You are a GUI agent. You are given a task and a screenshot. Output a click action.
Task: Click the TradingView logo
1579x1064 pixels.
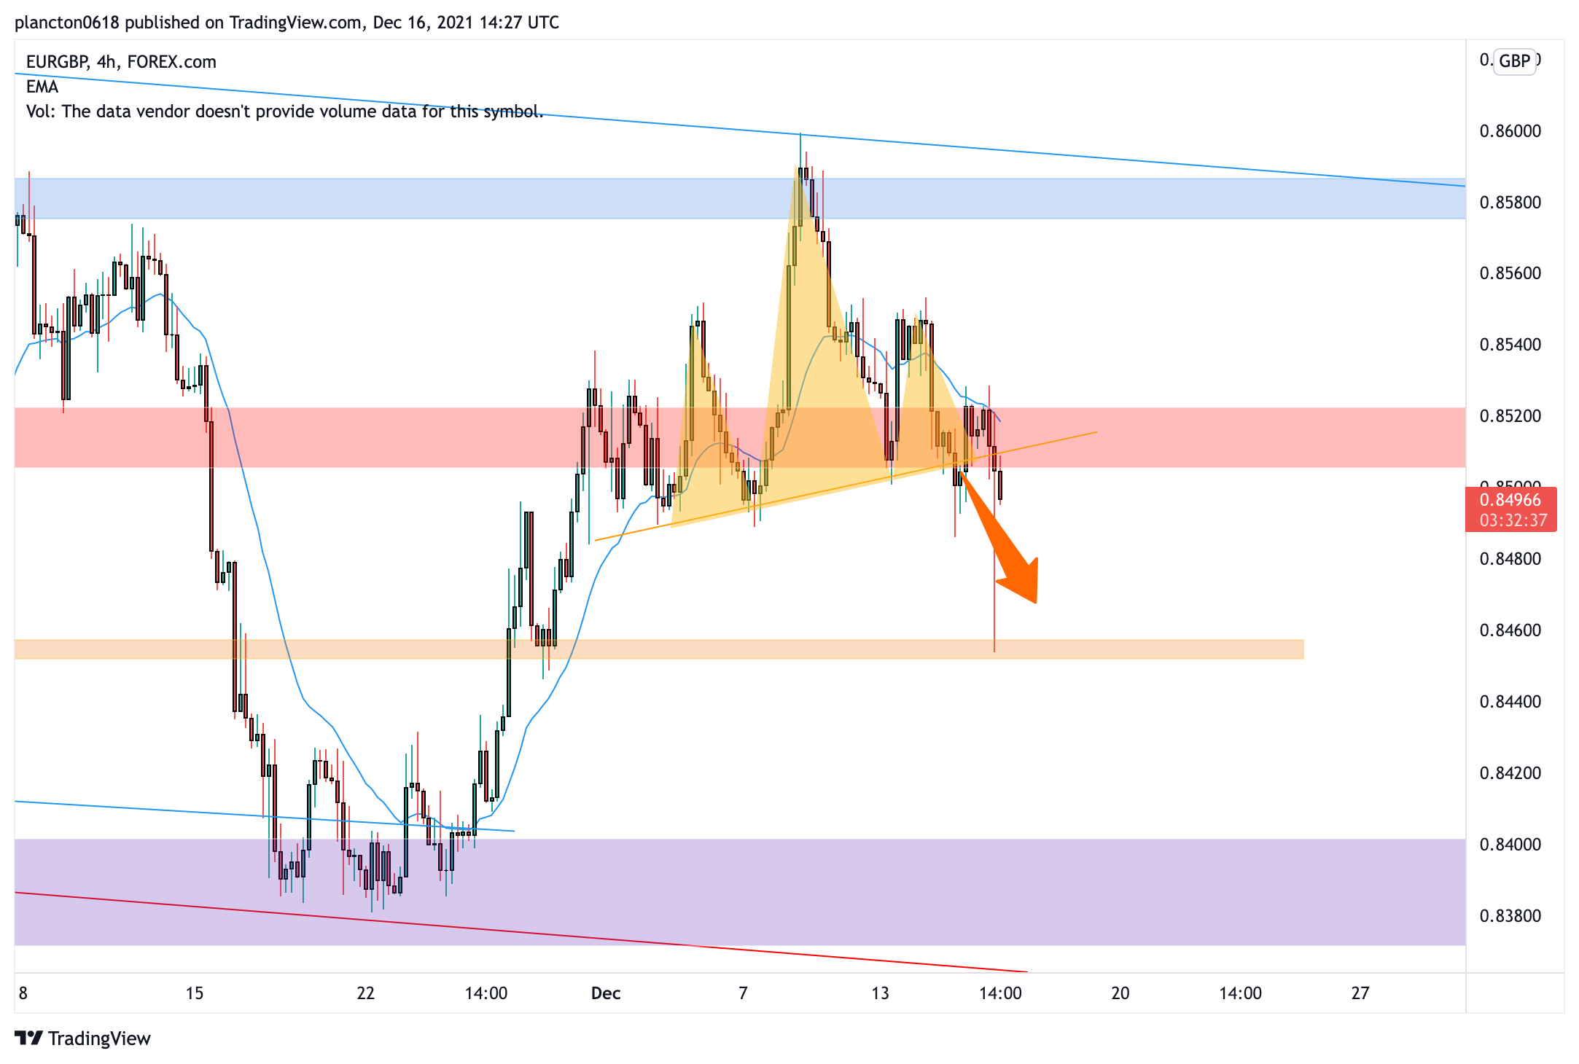point(82,1038)
